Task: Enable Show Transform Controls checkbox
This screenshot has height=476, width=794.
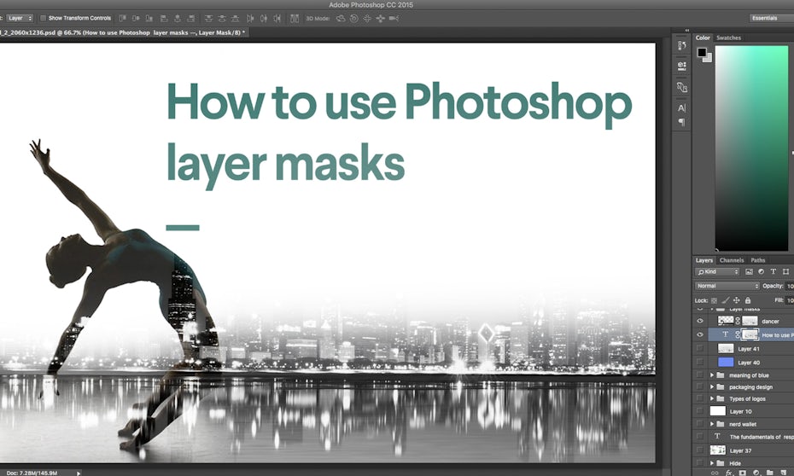Action: pyautogui.click(x=43, y=18)
